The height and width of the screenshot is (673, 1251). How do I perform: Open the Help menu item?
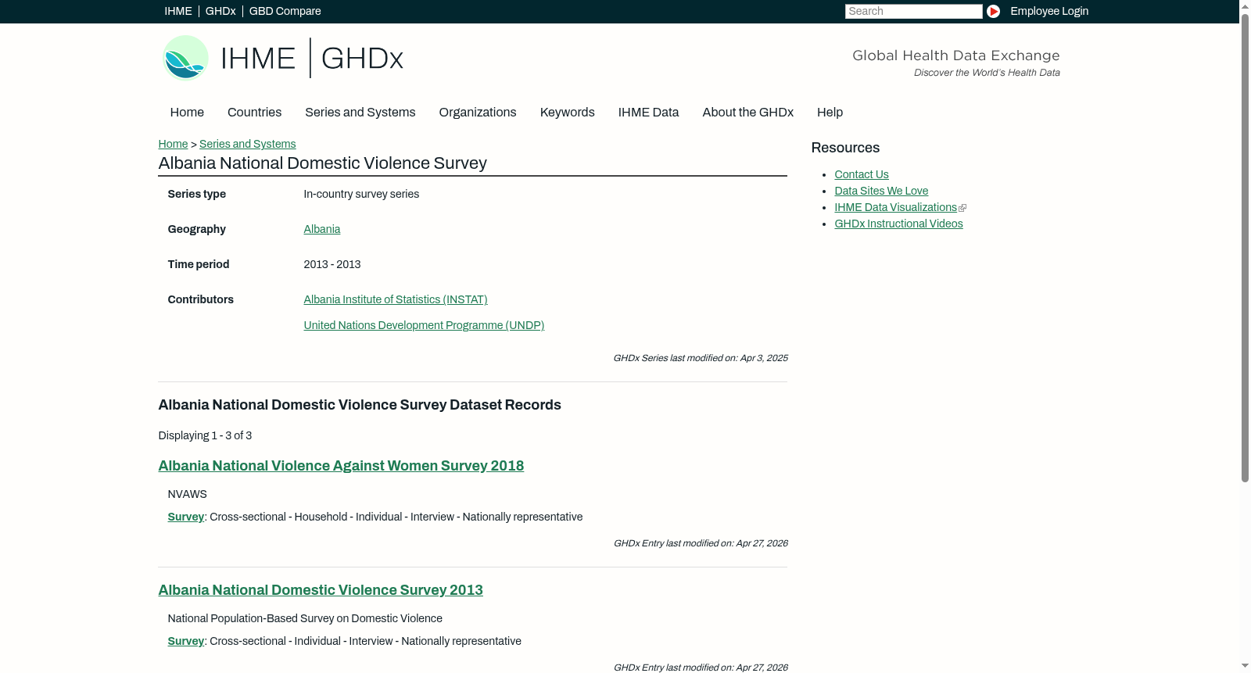830,113
